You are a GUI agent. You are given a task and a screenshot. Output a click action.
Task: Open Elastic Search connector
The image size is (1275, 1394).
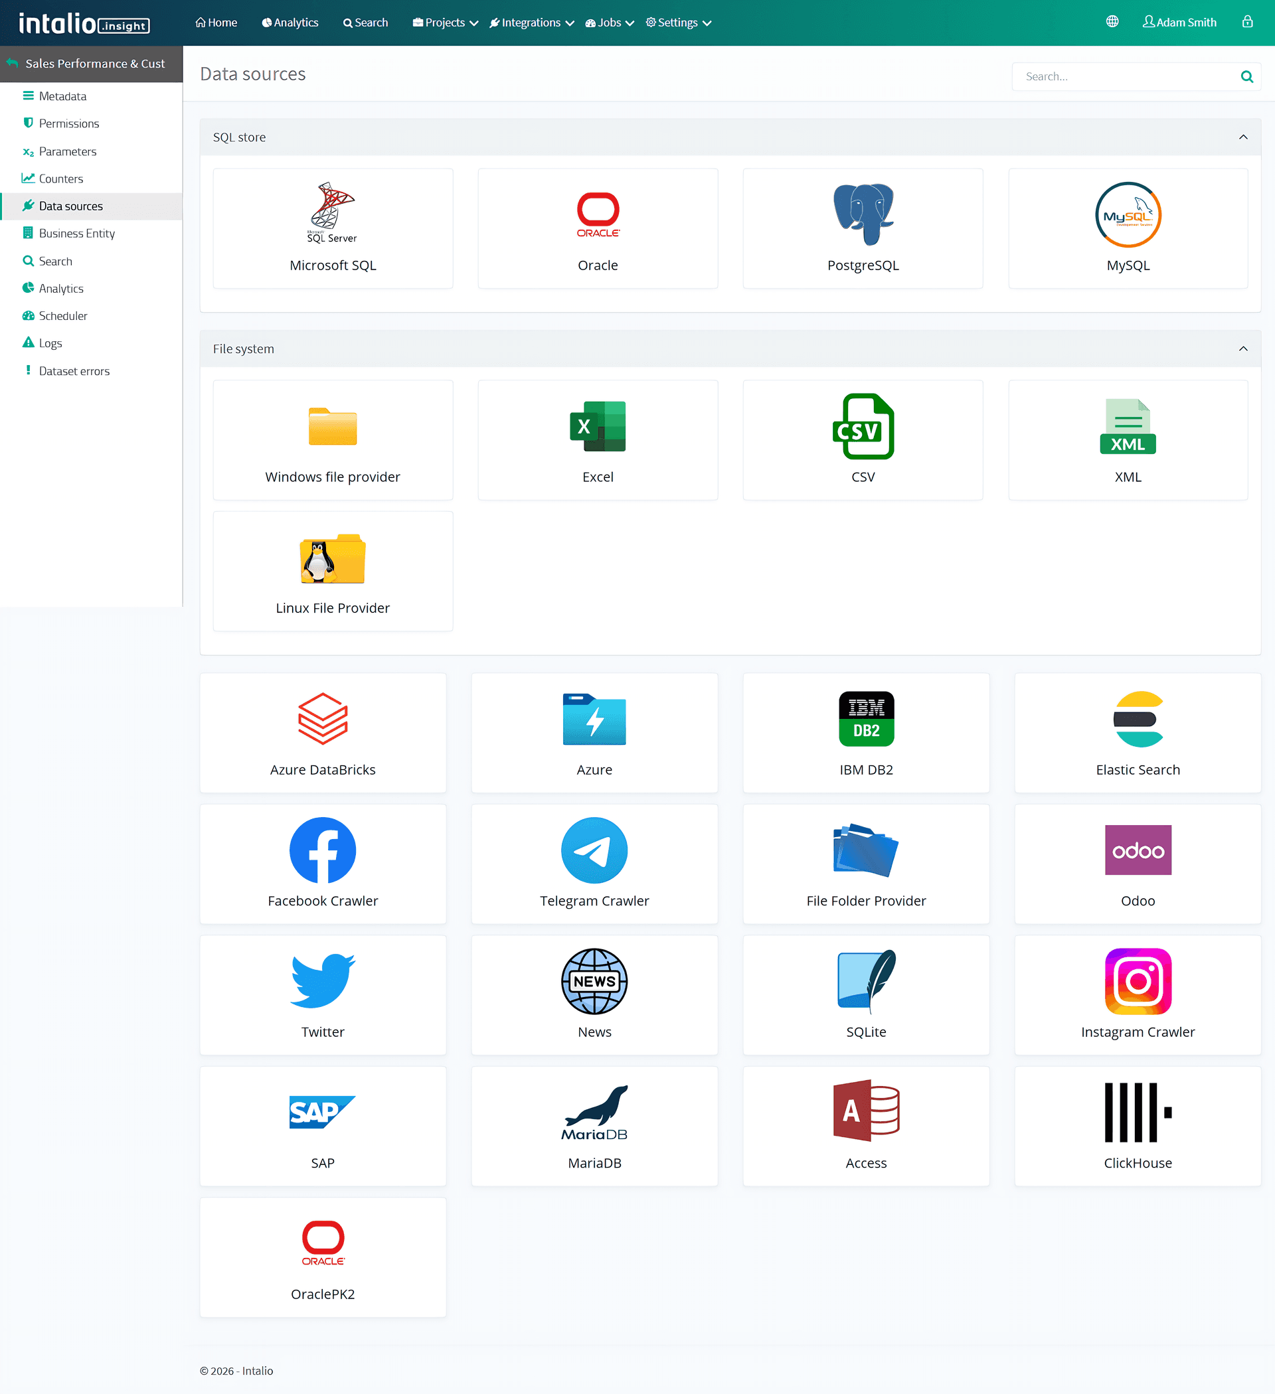[1138, 733]
